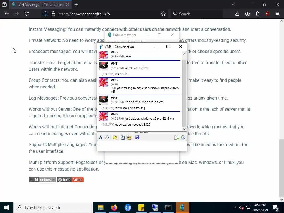Image resolution: width=284 pixels, height=213 pixels.
Task: Click the send folder paperclip icon
Action: pyautogui.click(x=129, y=138)
